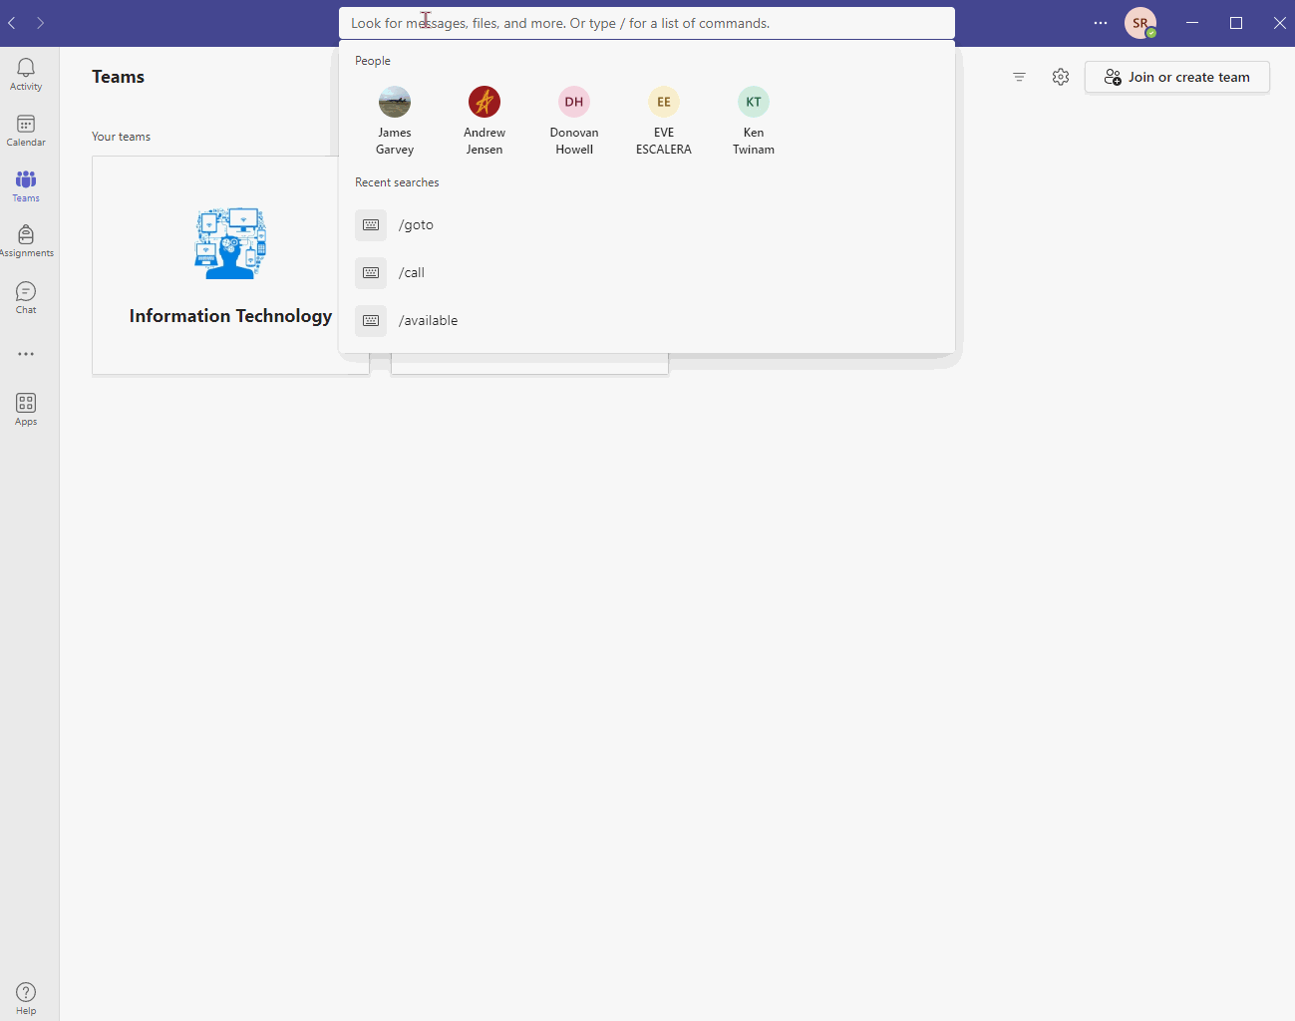Click the keyboard icon beside /available
This screenshot has height=1021, width=1295.
pyautogui.click(x=371, y=321)
